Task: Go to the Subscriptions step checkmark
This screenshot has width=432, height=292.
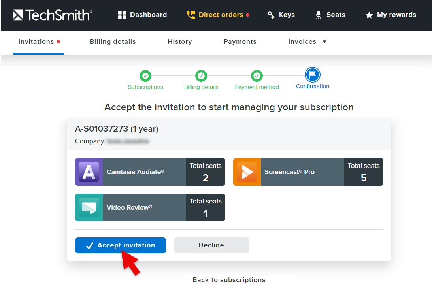Action: [145, 75]
